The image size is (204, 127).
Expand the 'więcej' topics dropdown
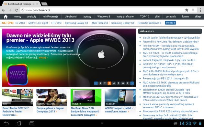(170, 23)
